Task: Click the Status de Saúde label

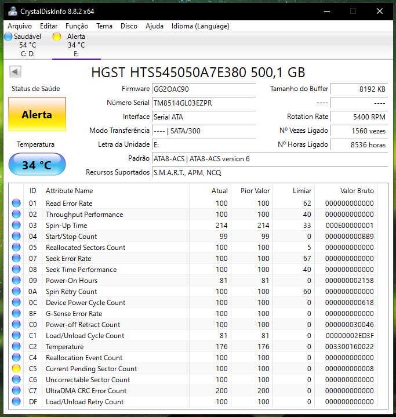Action: [35, 89]
